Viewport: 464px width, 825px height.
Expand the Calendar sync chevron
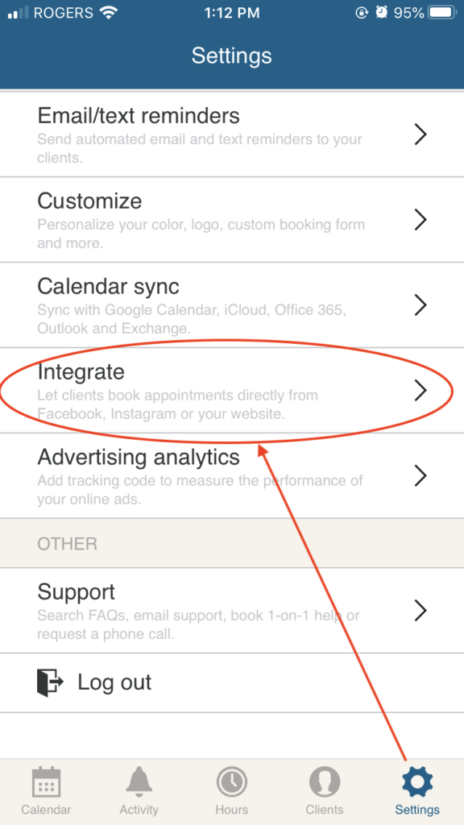(x=420, y=305)
